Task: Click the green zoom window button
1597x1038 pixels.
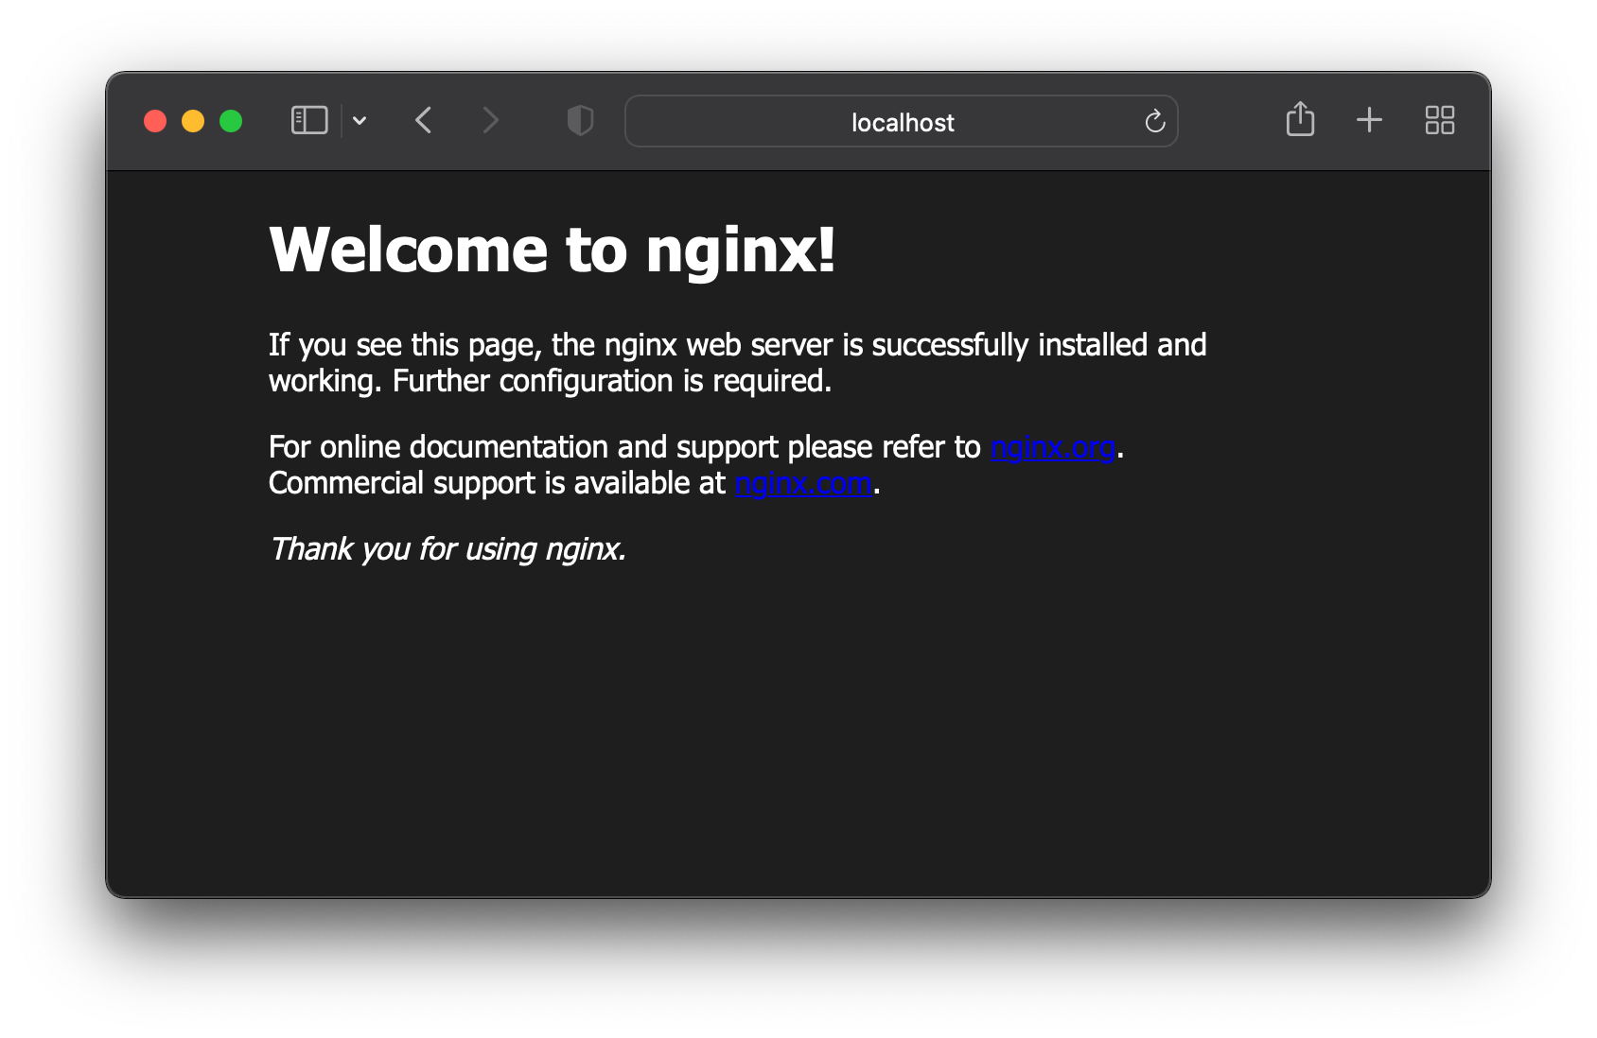Action: pyautogui.click(x=229, y=120)
